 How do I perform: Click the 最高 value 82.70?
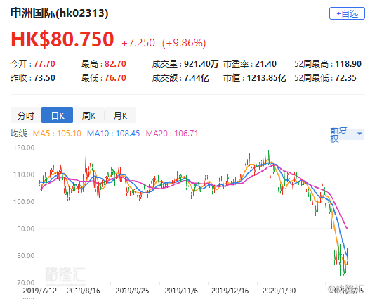click(x=115, y=64)
